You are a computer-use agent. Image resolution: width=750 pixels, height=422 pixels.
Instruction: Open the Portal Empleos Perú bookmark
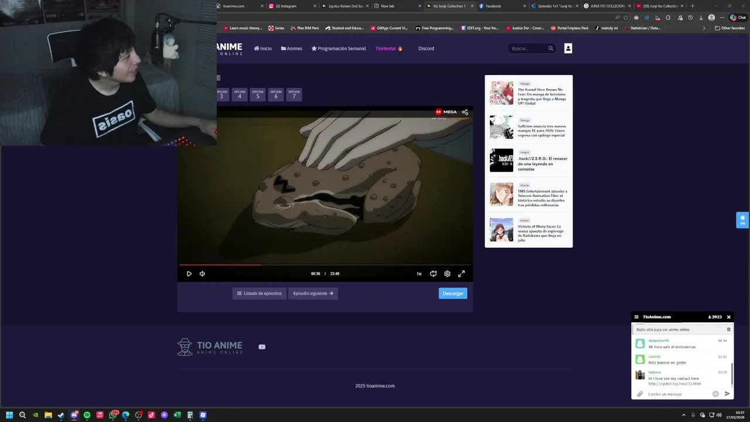(x=570, y=28)
